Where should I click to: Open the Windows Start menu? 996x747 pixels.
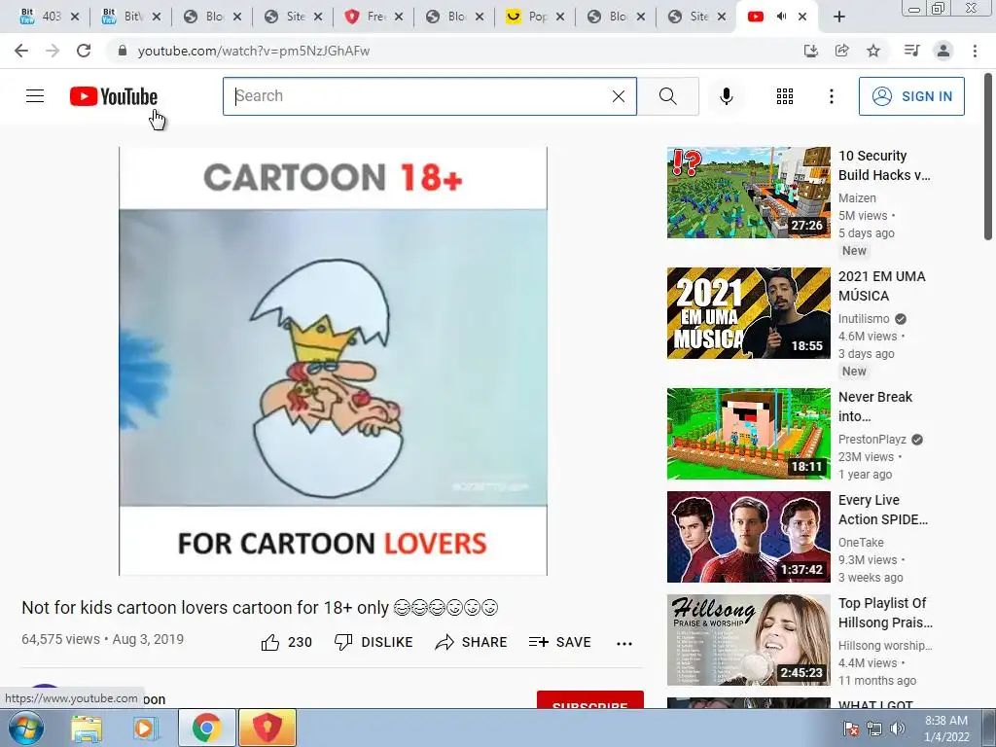pyautogui.click(x=26, y=728)
